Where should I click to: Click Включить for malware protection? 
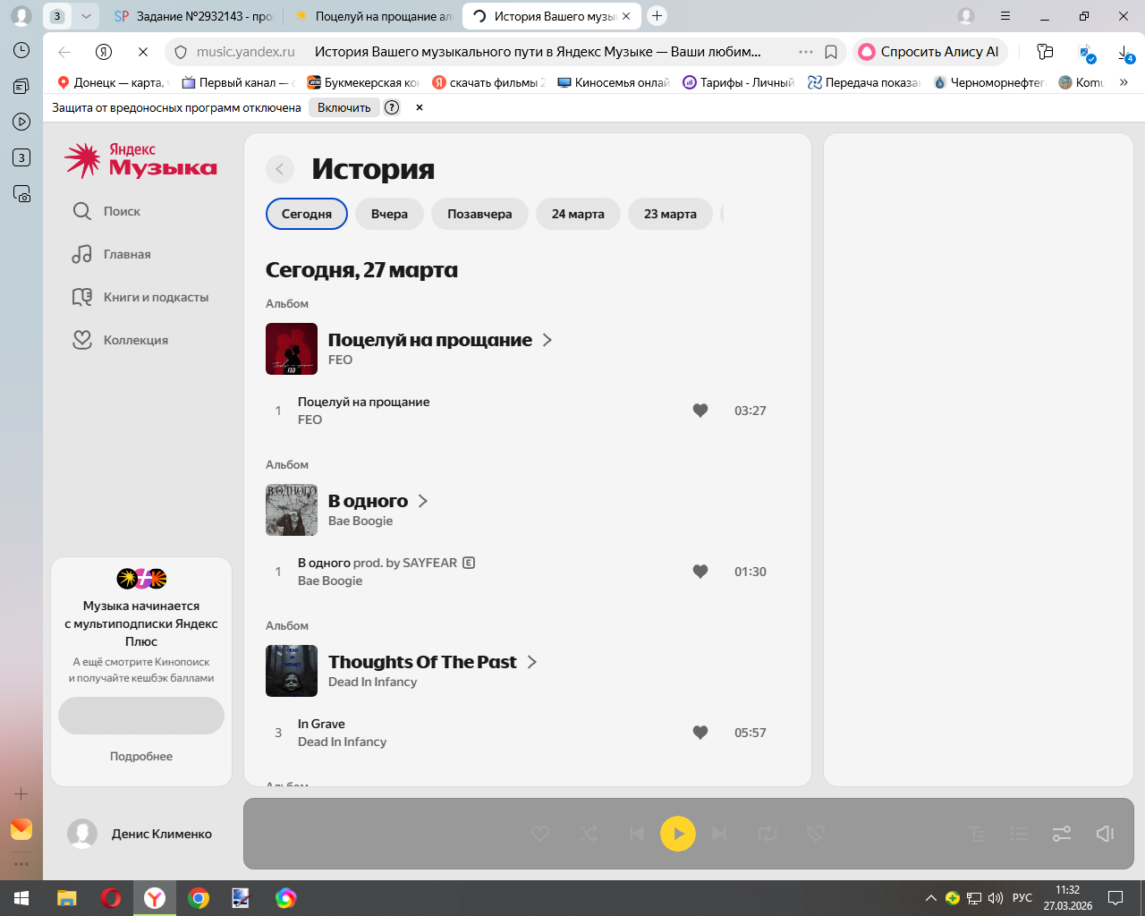tap(344, 107)
